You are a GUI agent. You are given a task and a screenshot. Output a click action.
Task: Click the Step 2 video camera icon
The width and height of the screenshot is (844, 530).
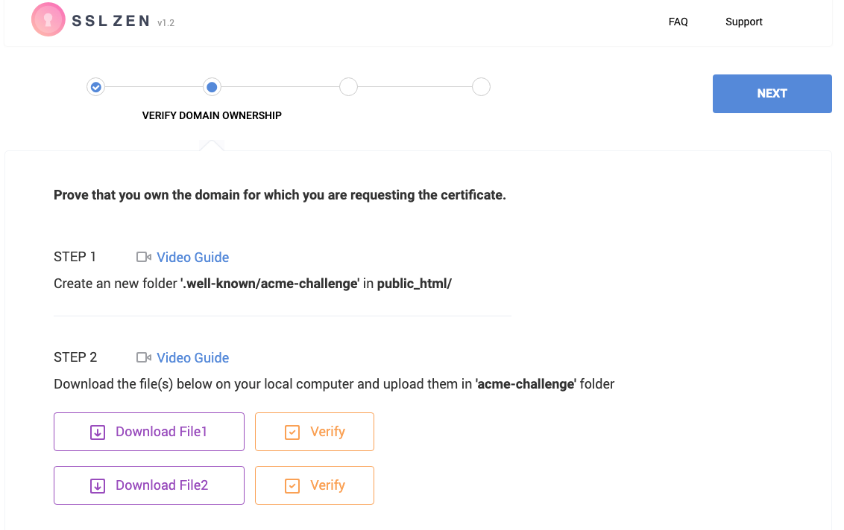point(144,357)
